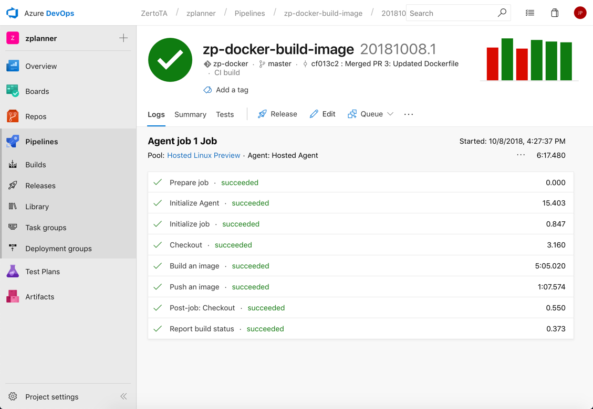This screenshot has height=409, width=593.
Task: Open the toolbar more actions ellipsis
Action: pos(409,114)
